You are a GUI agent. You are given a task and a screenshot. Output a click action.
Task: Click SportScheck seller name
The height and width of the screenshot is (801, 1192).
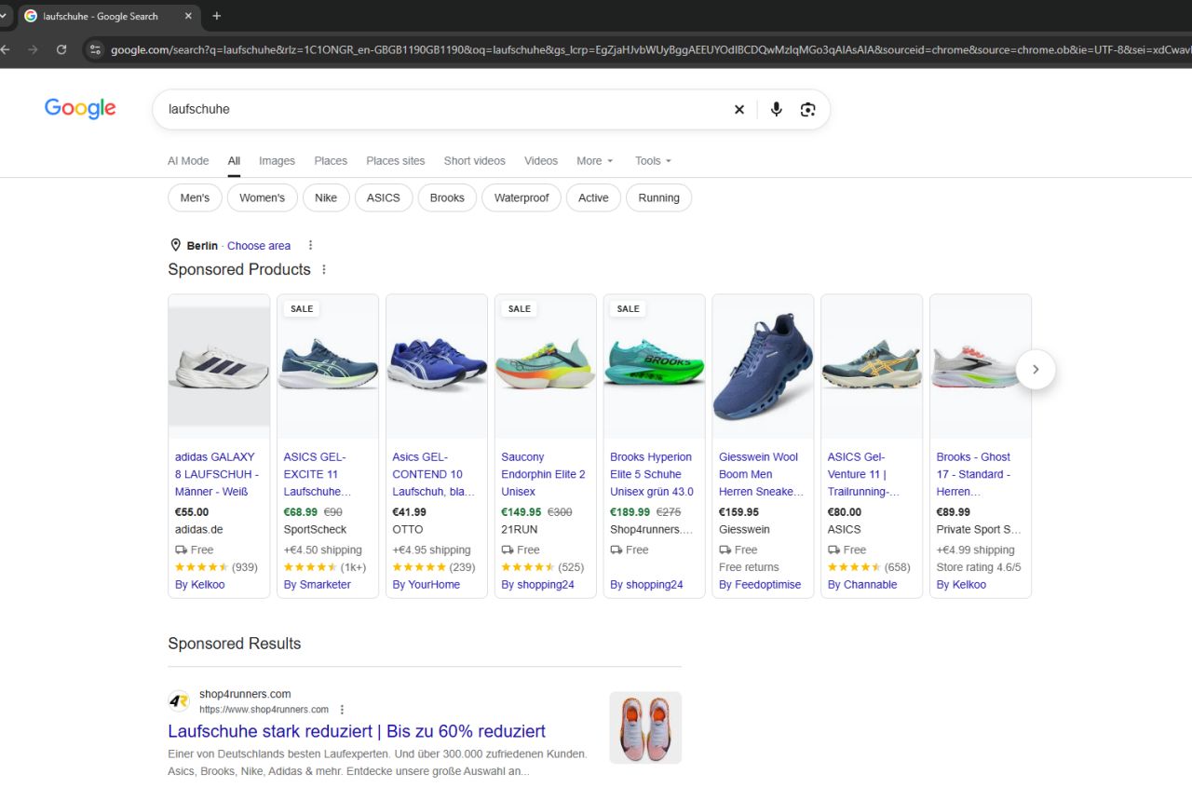tap(315, 530)
